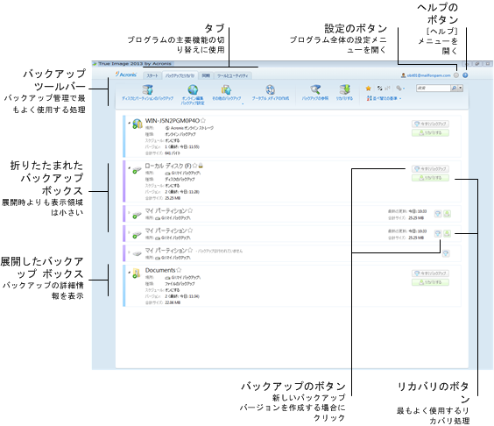The height and width of the screenshot is (426, 494).
Task: Expand the never-backed-up マイ パーティション box
Action: pyautogui.click(x=129, y=252)
